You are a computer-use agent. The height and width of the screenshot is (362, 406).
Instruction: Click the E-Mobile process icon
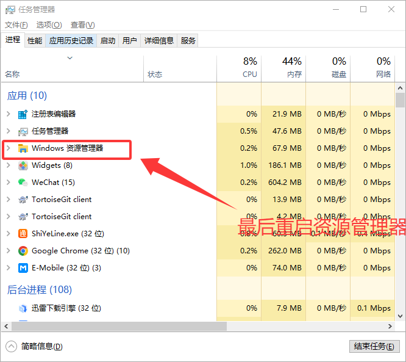[x=23, y=268]
